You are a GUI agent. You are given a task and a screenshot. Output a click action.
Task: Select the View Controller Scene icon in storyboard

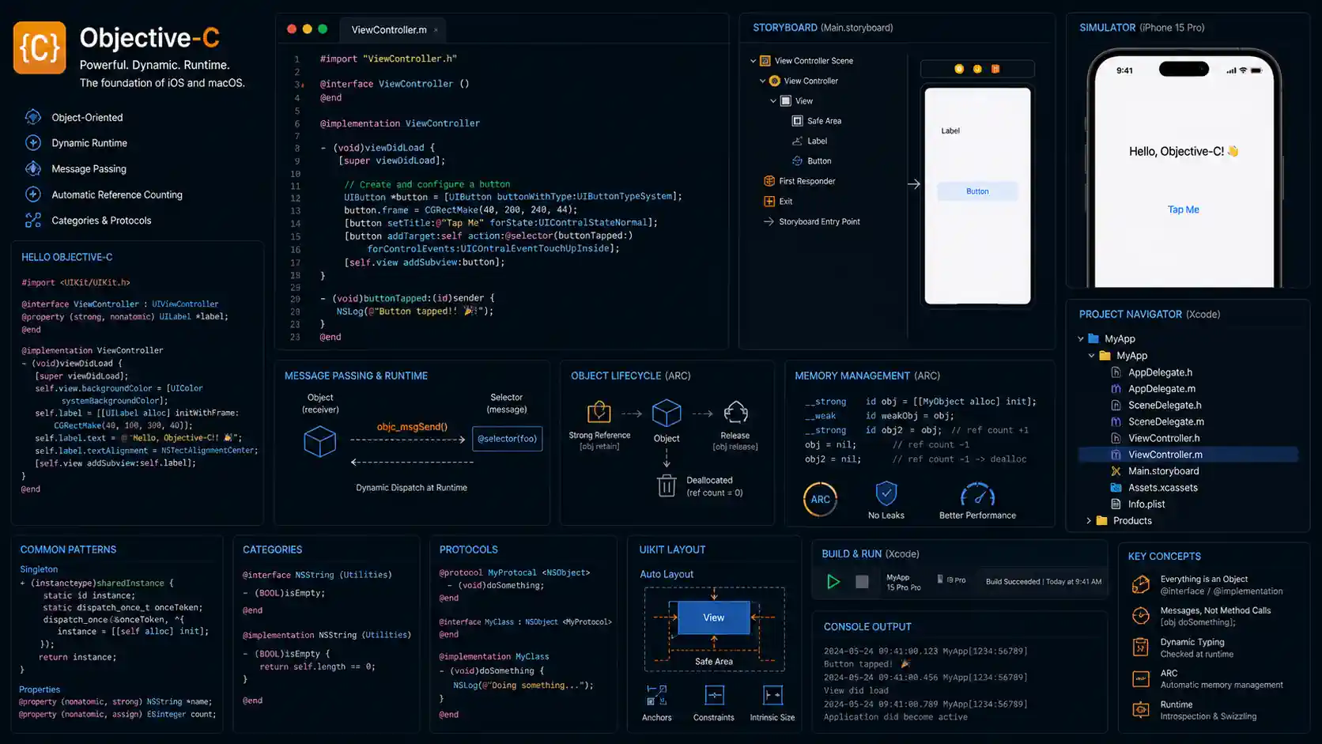click(x=765, y=61)
